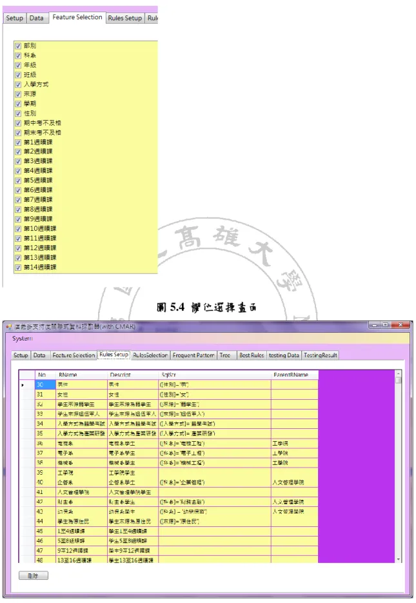Open the Data tab in the upper window
416x603 pixels.
click(x=37, y=18)
